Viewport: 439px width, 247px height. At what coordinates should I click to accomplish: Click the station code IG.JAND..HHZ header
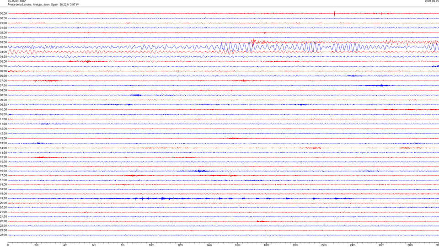(x=16, y=1)
